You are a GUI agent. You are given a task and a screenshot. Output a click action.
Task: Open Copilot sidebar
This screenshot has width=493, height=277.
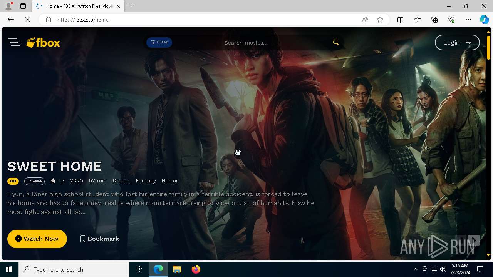(485, 20)
